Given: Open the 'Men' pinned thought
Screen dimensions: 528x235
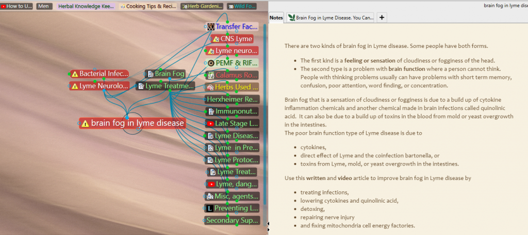Looking at the screenshot, I should click(x=44, y=6).
